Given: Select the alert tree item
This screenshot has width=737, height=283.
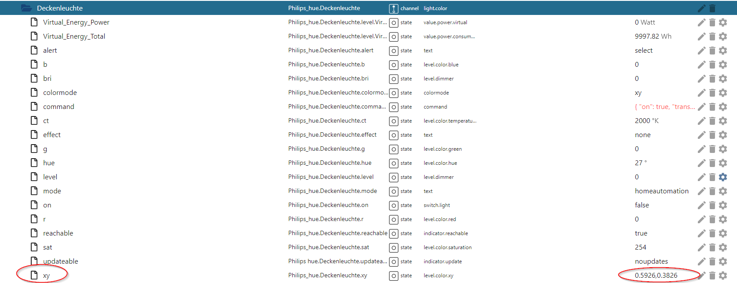Looking at the screenshot, I should coord(50,51).
